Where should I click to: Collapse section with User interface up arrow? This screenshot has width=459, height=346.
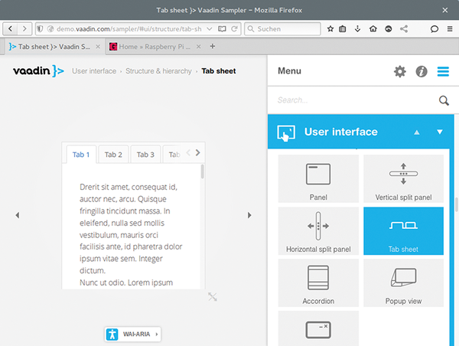coord(417,132)
